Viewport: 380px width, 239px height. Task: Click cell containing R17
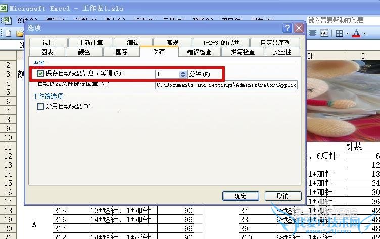click(71, 228)
